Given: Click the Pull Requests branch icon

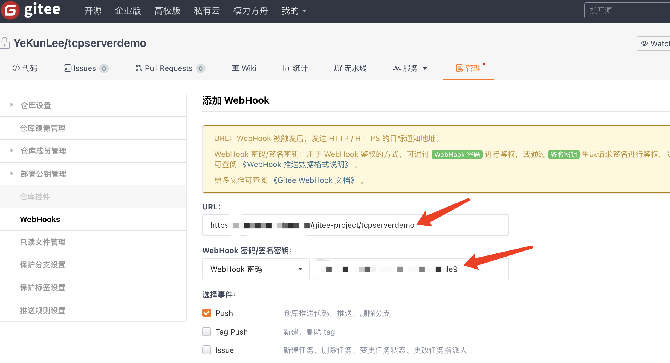Looking at the screenshot, I should (x=139, y=68).
